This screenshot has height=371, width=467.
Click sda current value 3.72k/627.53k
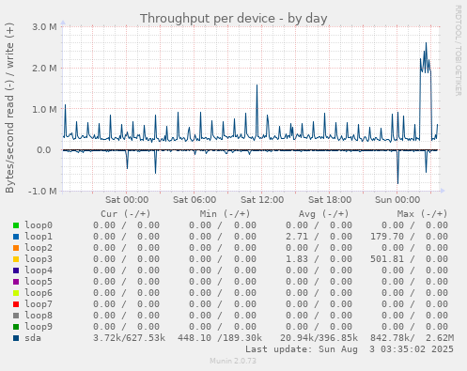[x=129, y=338]
